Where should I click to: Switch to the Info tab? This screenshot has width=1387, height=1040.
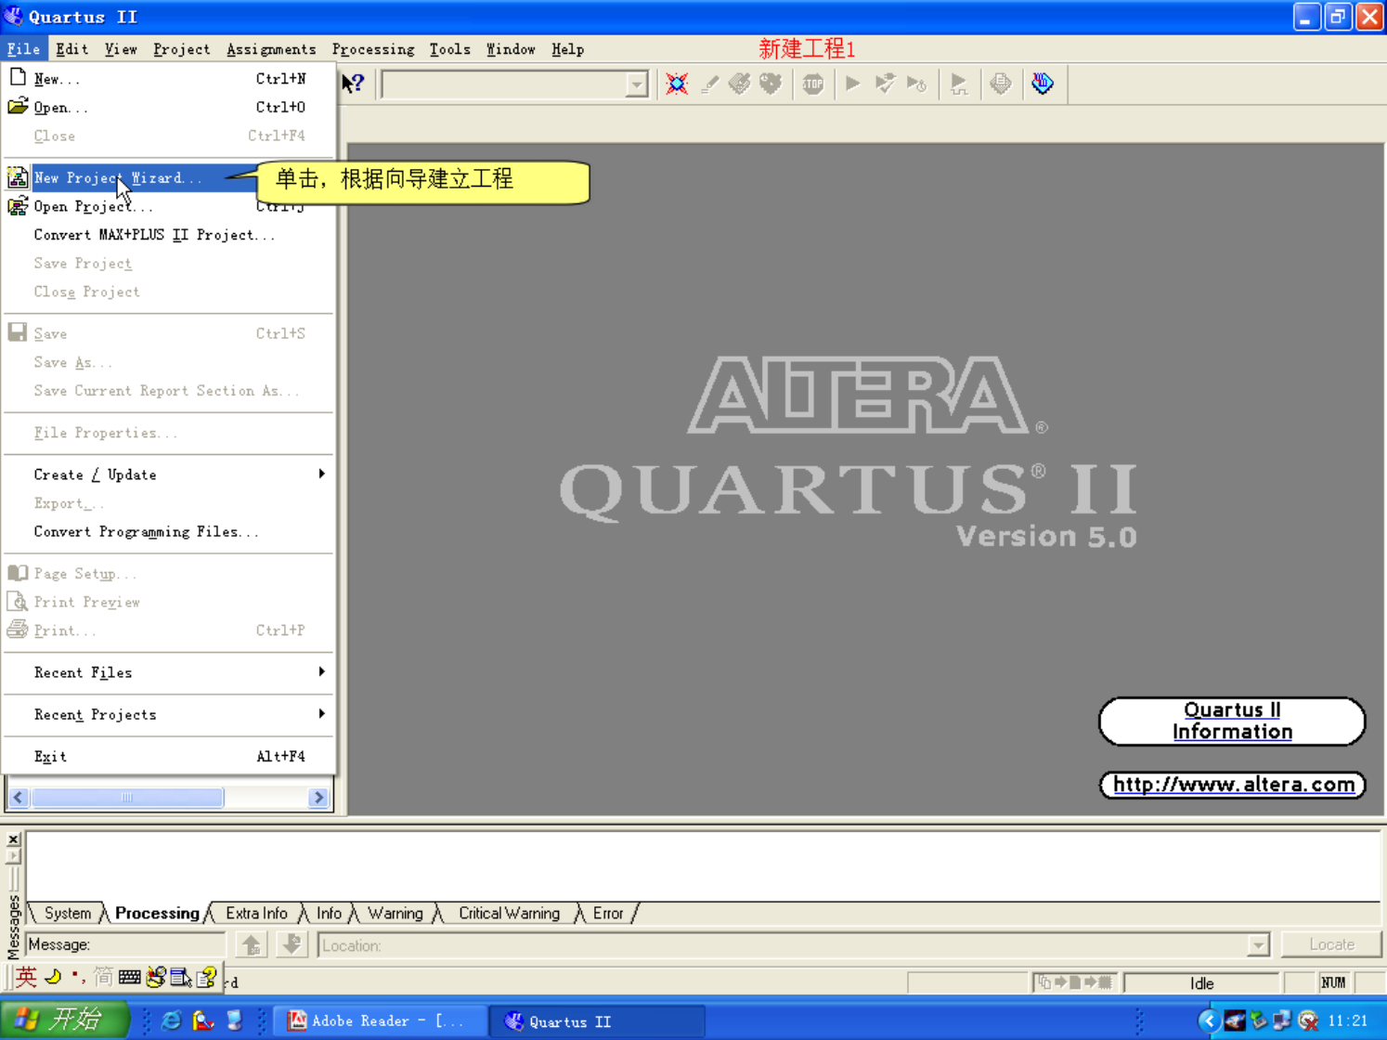click(x=329, y=913)
